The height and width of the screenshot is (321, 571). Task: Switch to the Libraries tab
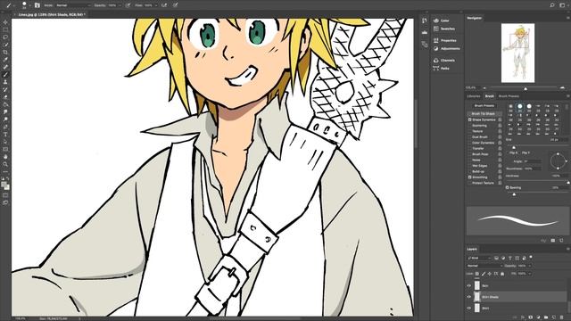[474, 96]
